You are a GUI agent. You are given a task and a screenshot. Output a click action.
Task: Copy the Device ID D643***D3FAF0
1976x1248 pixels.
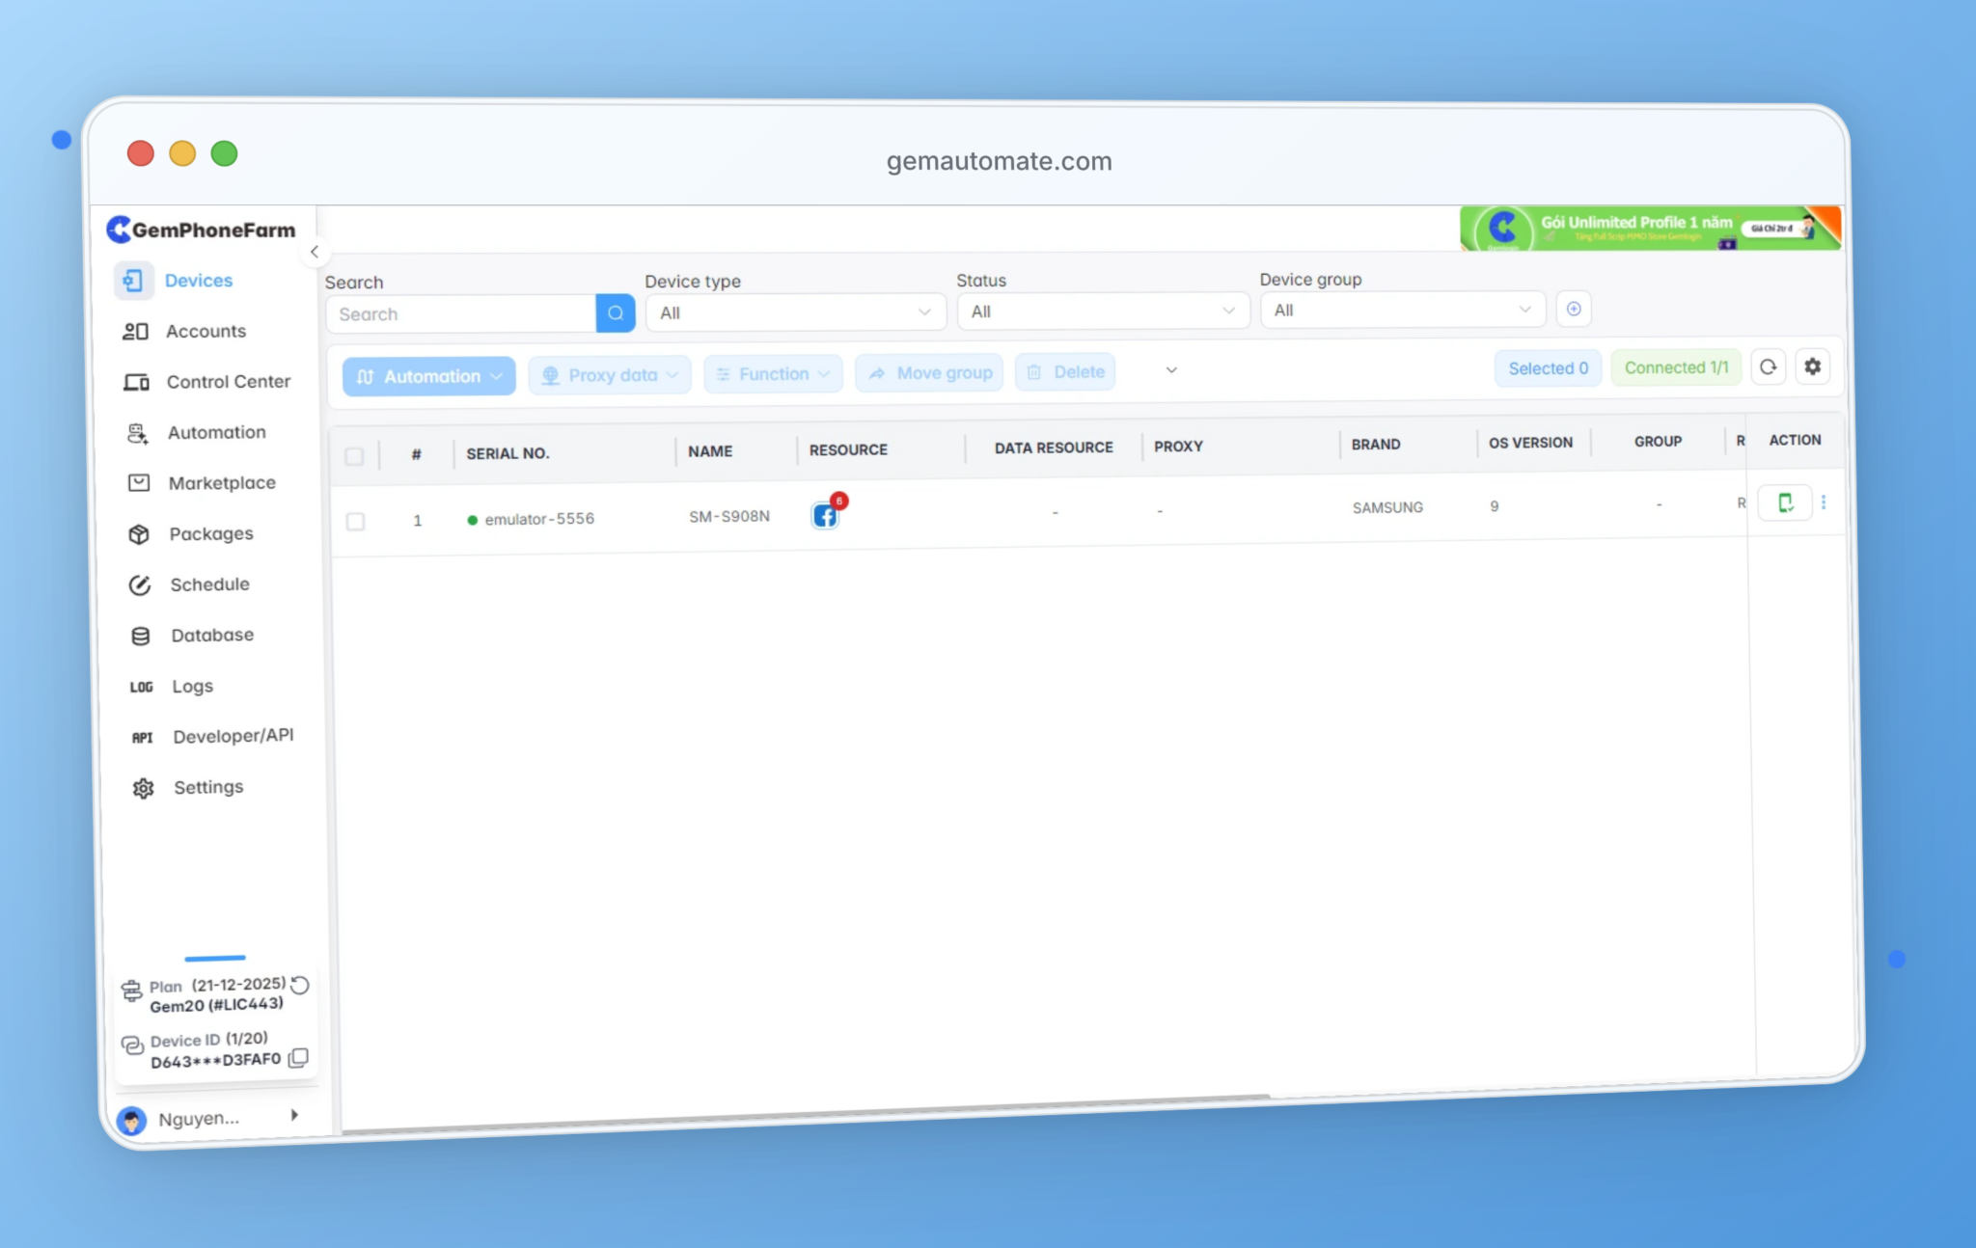pos(299,1058)
